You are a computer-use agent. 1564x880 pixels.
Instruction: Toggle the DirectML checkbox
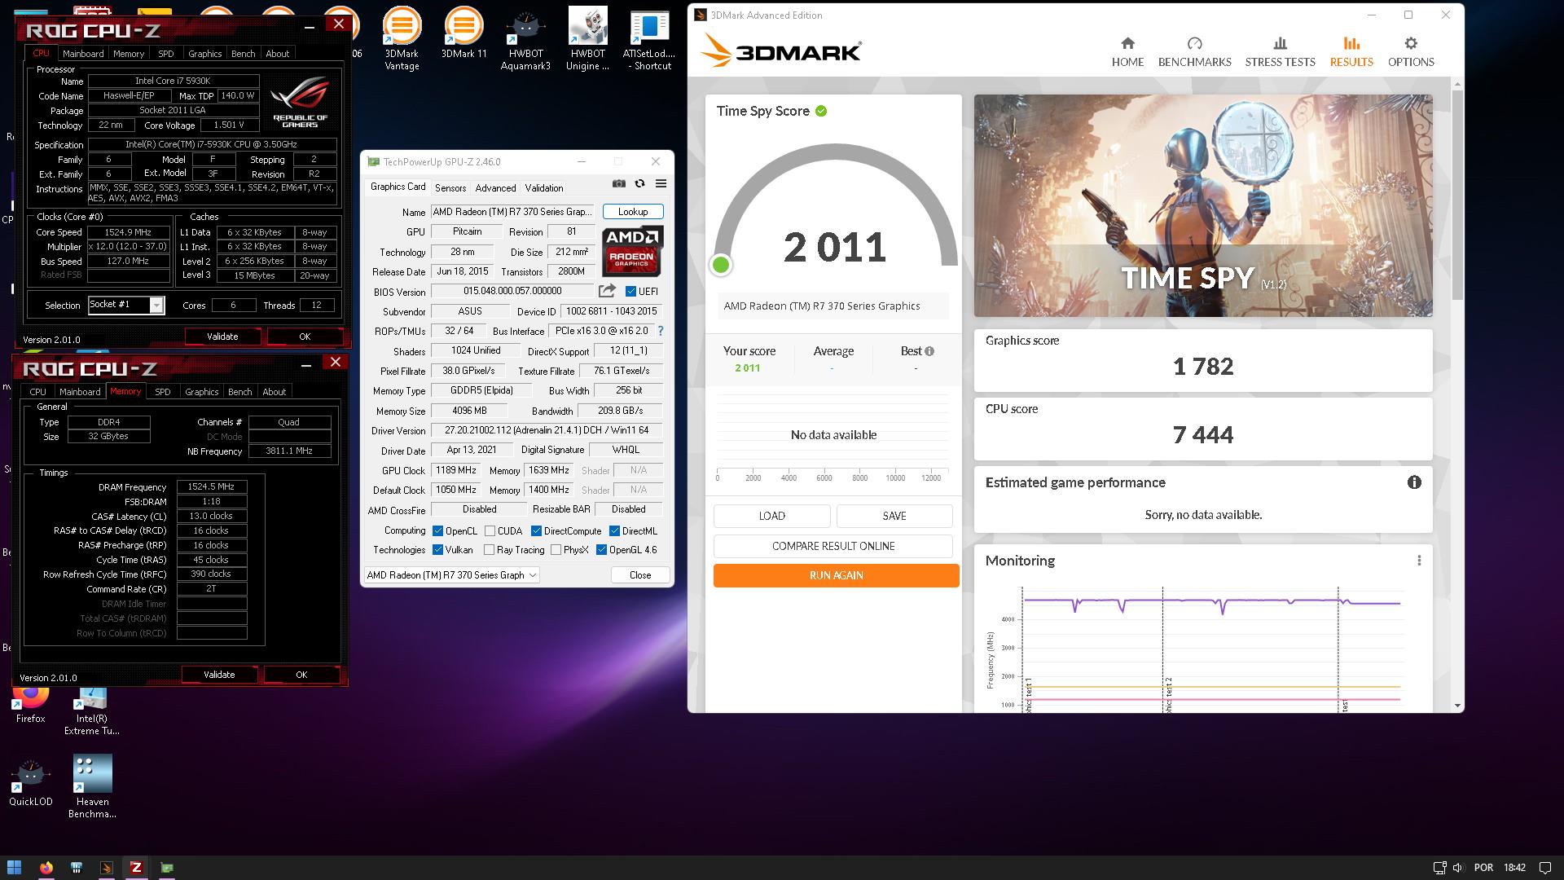click(614, 530)
